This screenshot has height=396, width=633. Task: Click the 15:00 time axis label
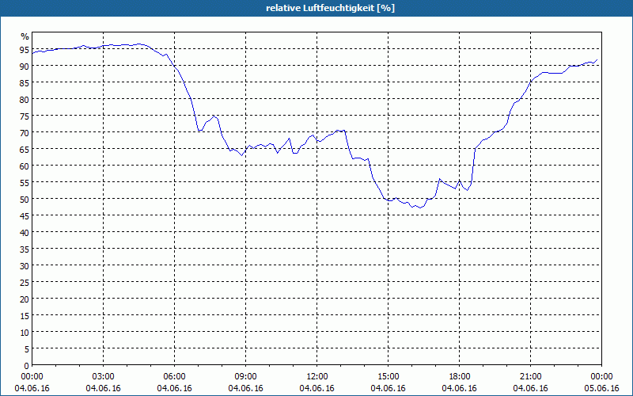pos(388,377)
